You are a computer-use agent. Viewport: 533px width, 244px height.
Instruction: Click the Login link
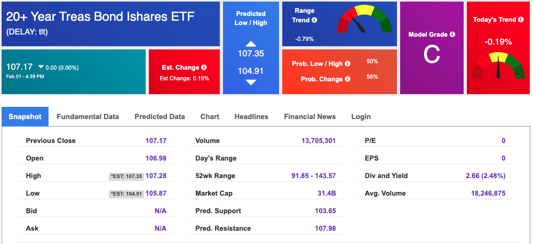[361, 116]
